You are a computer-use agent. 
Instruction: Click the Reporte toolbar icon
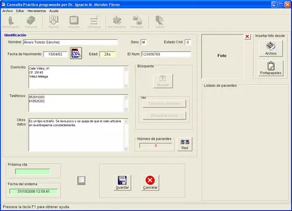[74, 22]
